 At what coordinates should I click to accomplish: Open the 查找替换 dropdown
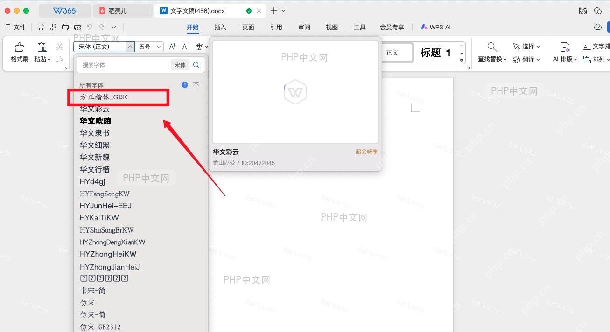(505, 60)
